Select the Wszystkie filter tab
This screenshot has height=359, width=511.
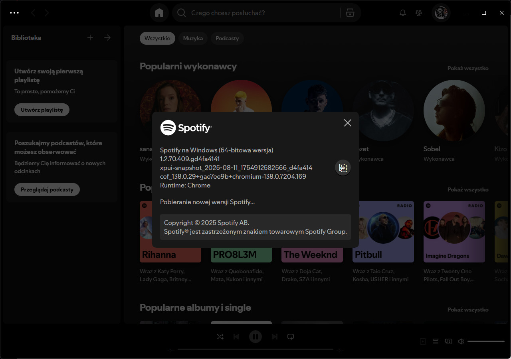click(157, 38)
